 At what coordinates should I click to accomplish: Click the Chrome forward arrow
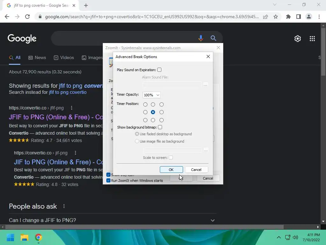click(x=17, y=17)
